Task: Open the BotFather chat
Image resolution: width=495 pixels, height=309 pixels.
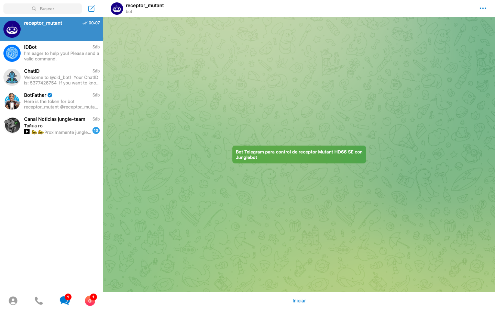Action: coord(62,101)
